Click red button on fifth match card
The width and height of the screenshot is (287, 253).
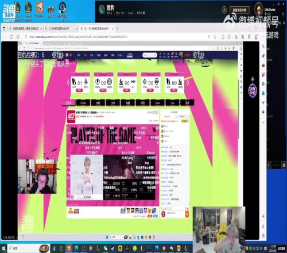coord(173,90)
